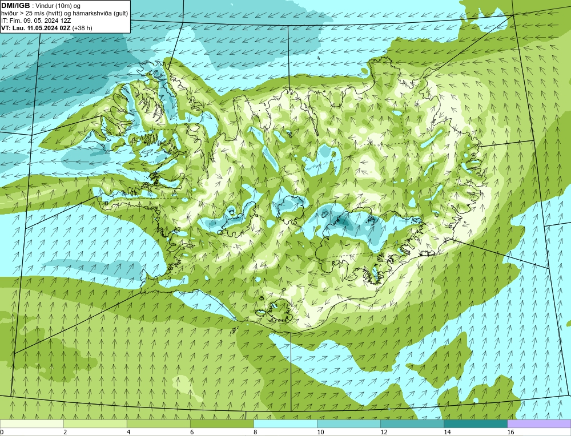Click the legend label '10'
This screenshot has height=436, width=571.
[320, 432]
